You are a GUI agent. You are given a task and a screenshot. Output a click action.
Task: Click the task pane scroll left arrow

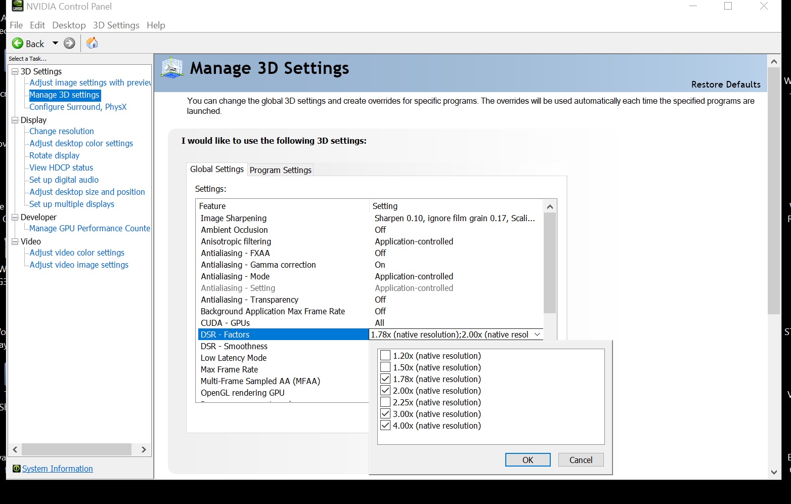15,449
